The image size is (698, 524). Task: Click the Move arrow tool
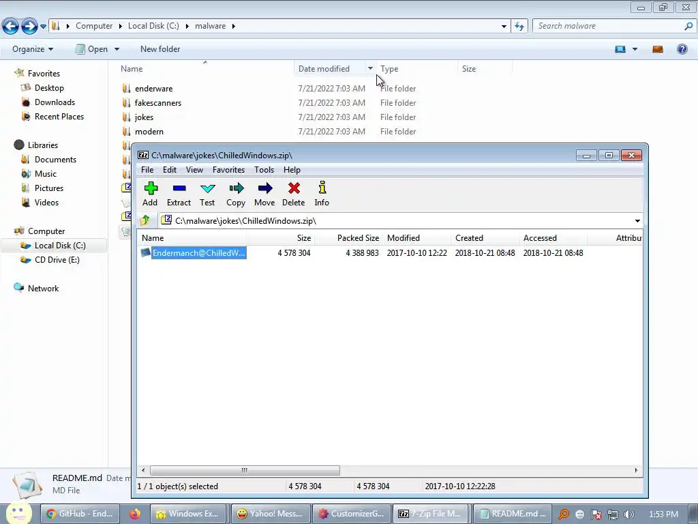coord(264,194)
